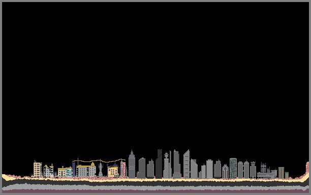Click the gray radio antenna tower
The width and height of the screenshot is (311, 195).
click(x=101, y=168)
